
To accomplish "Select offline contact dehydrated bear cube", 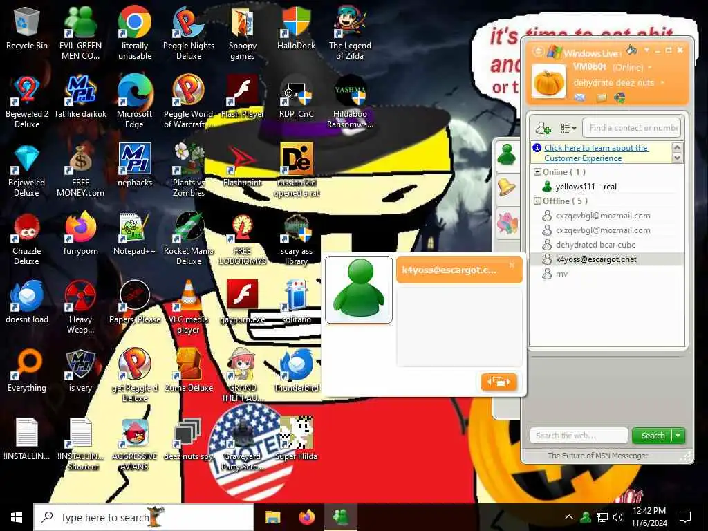I will [x=595, y=244].
